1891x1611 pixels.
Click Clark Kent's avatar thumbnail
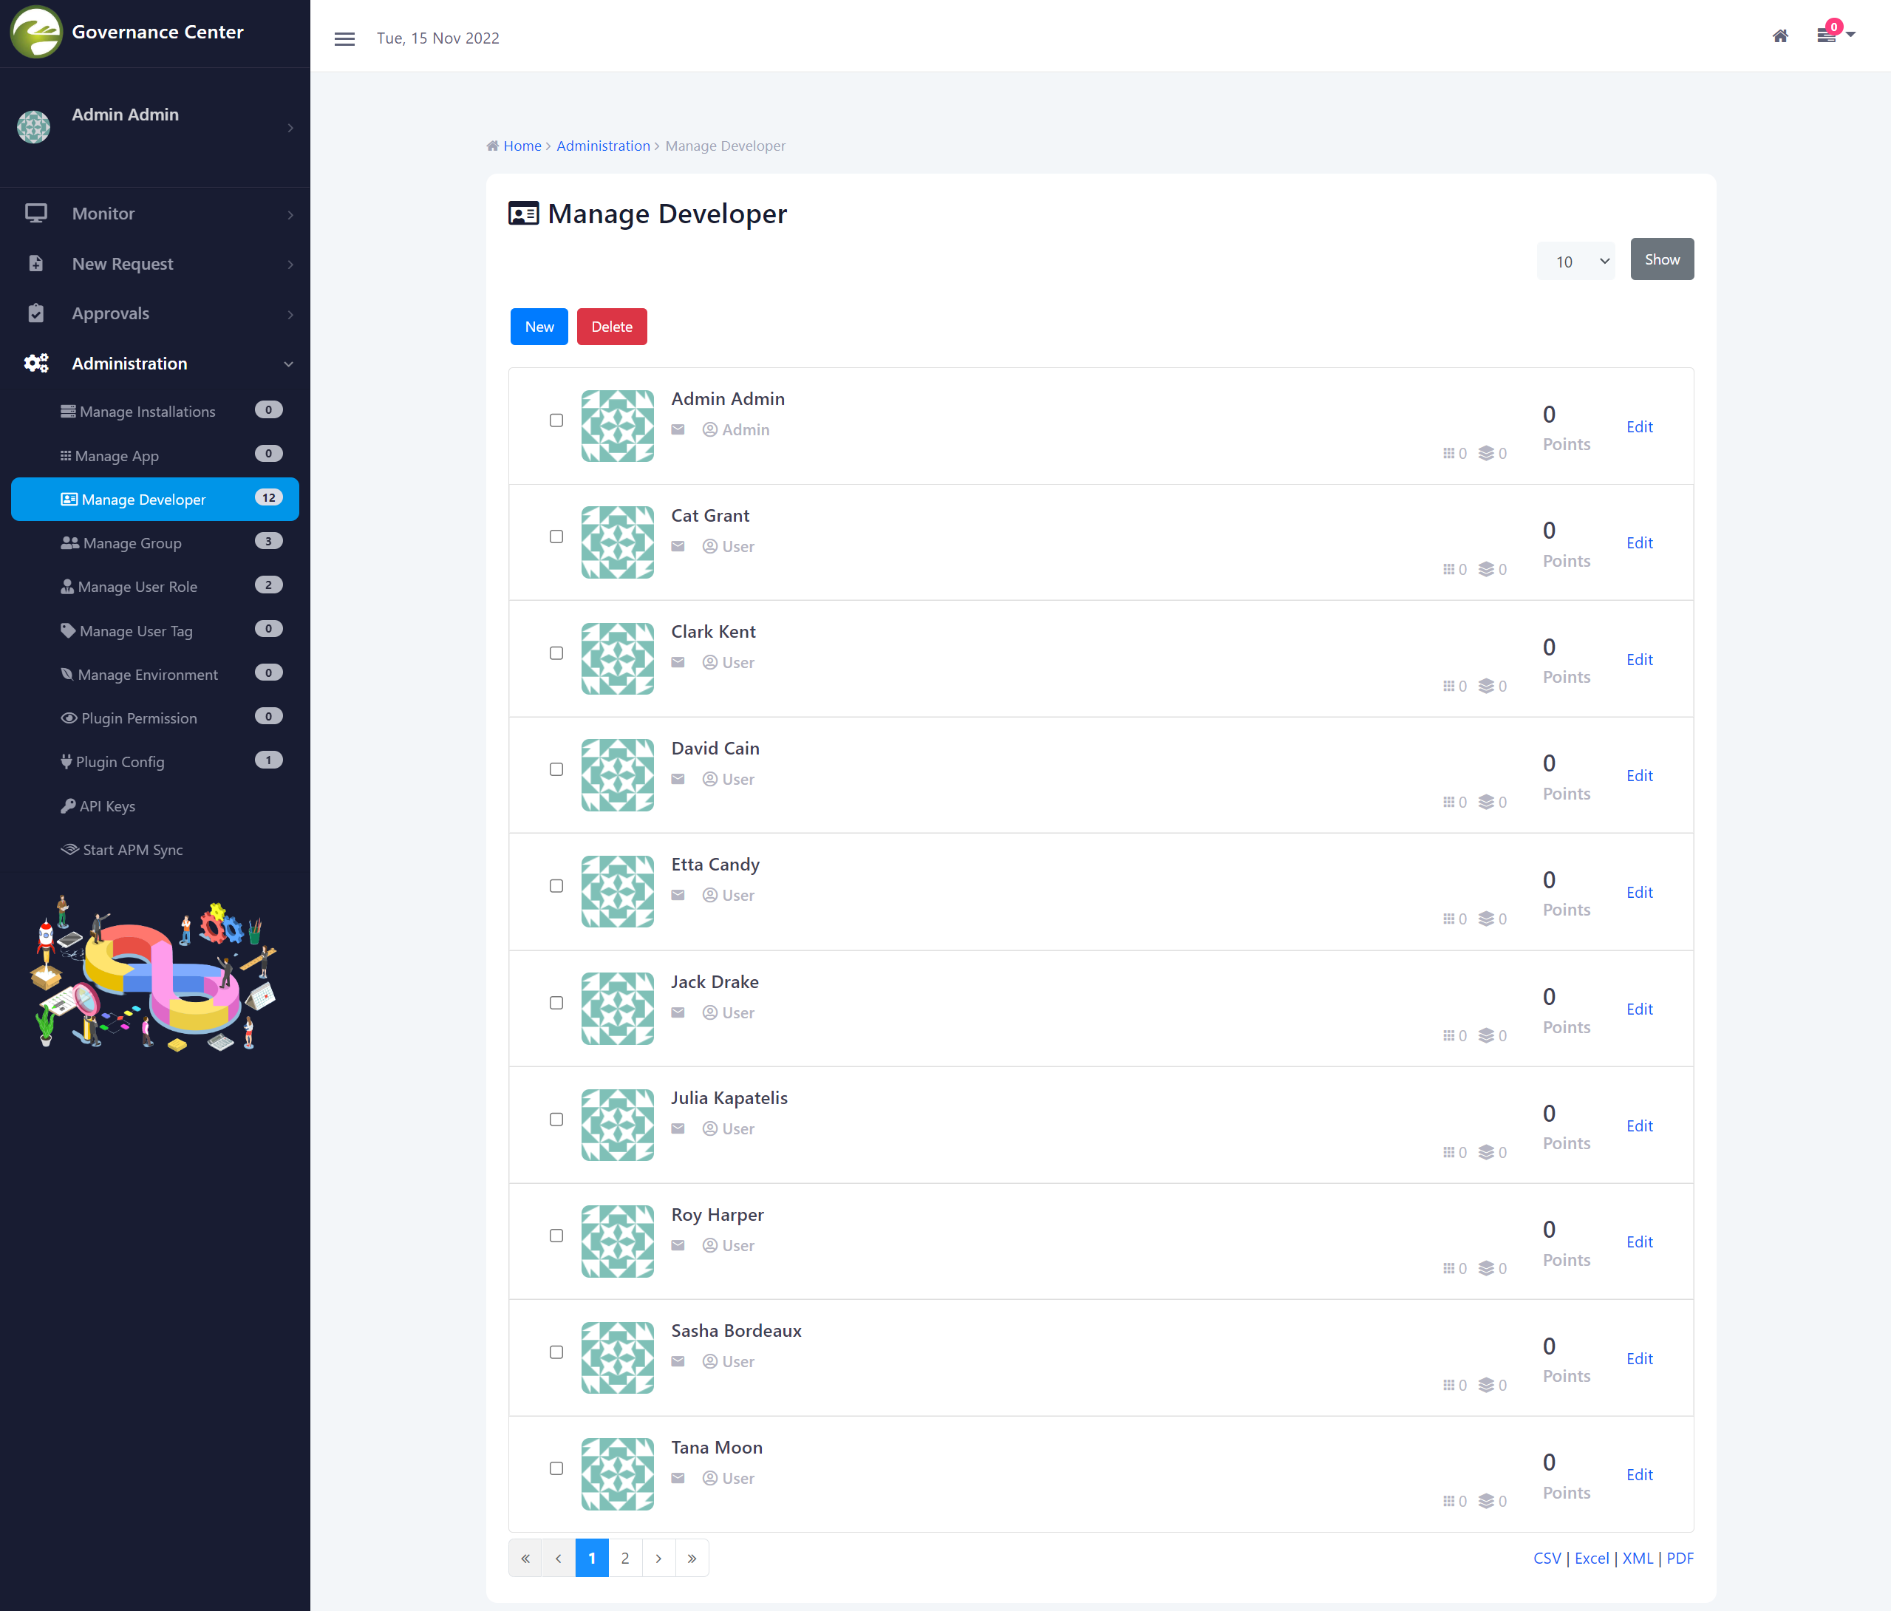[x=617, y=658]
